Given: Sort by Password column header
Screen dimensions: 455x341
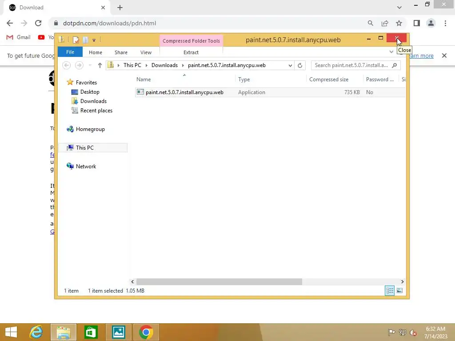Looking at the screenshot, I should point(381,79).
